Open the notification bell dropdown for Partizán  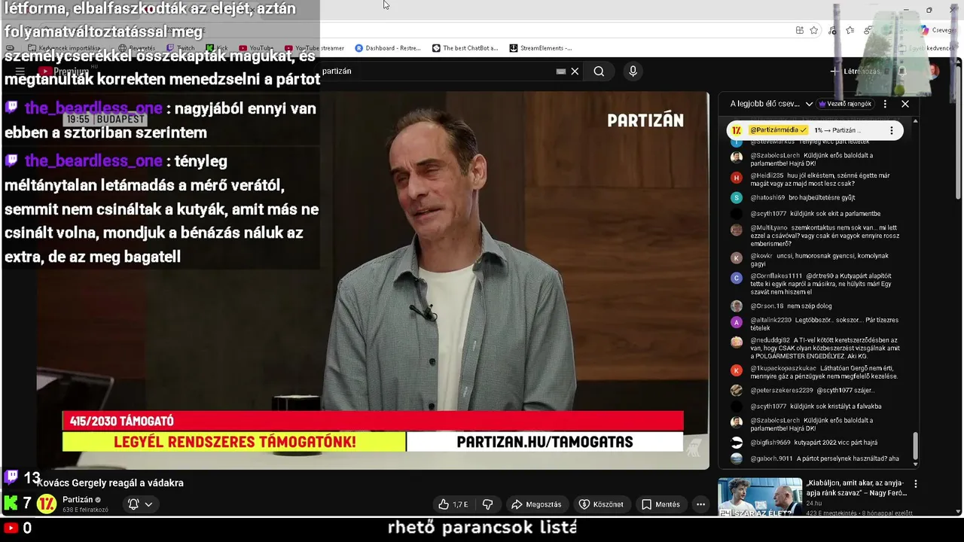click(x=140, y=504)
